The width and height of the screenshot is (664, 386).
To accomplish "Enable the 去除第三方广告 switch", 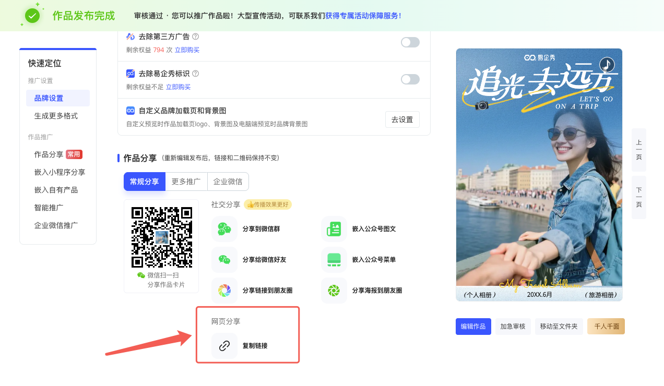I will point(410,42).
